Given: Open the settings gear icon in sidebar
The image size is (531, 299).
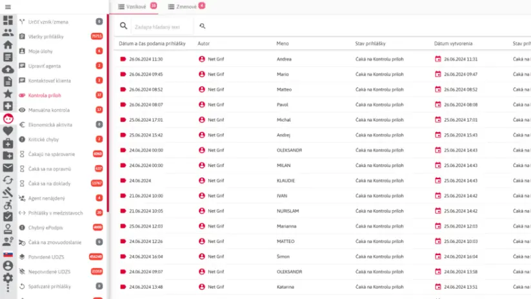Looking at the screenshot, I should pos(8,278).
